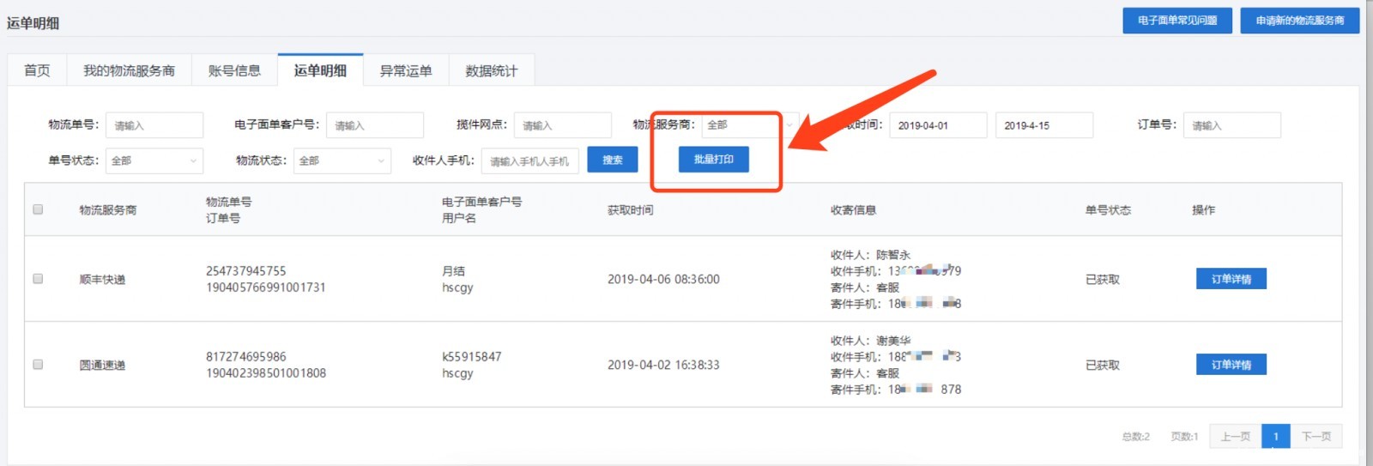Check the select-all checkbox in table header
The height and width of the screenshot is (466, 1373).
[x=38, y=209]
